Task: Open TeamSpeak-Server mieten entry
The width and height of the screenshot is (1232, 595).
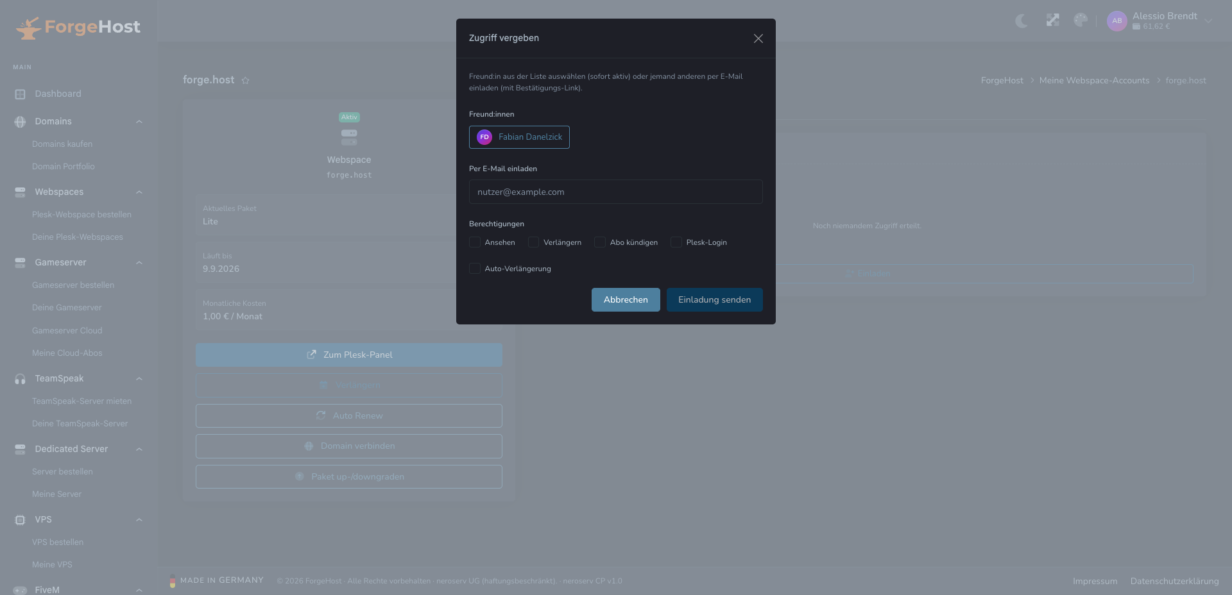Action: click(x=81, y=401)
